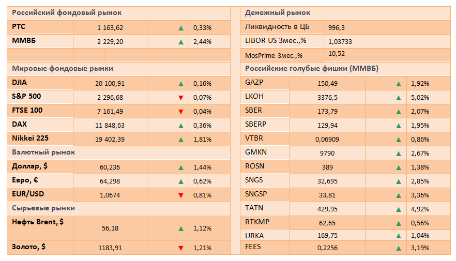Click the green up arrow beside РТС
The height and width of the screenshot is (261, 456).
click(x=181, y=28)
